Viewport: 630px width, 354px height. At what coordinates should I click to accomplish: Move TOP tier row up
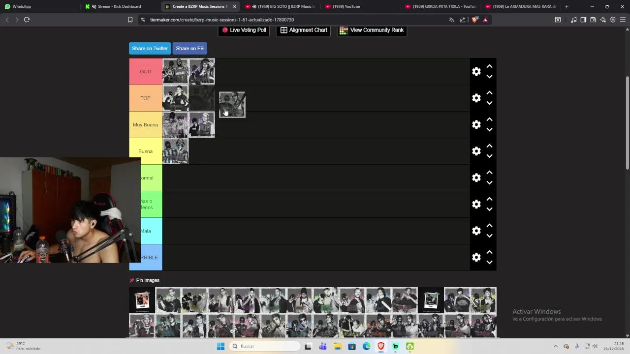point(489,93)
